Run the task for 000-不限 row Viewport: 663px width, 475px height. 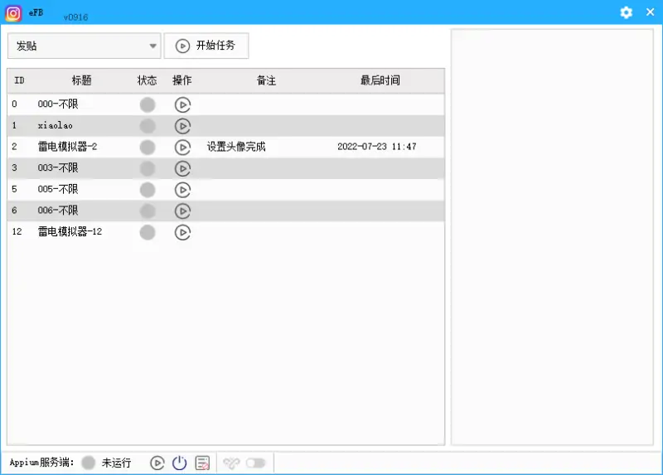(182, 104)
